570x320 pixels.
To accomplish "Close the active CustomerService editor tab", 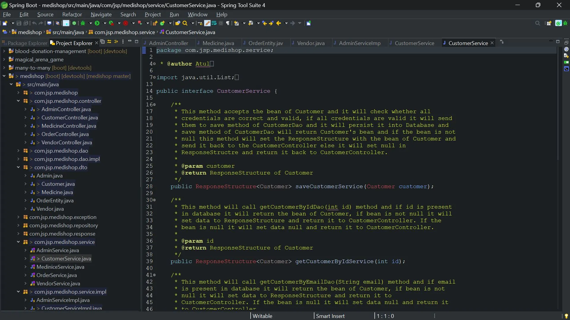I will [x=492, y=43].
